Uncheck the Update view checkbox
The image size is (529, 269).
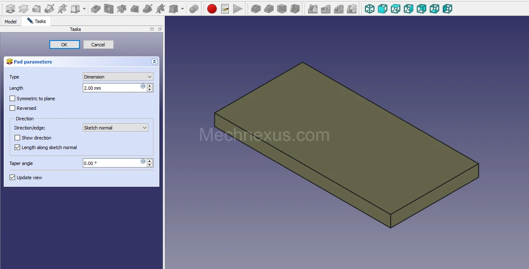coord(13,178)
